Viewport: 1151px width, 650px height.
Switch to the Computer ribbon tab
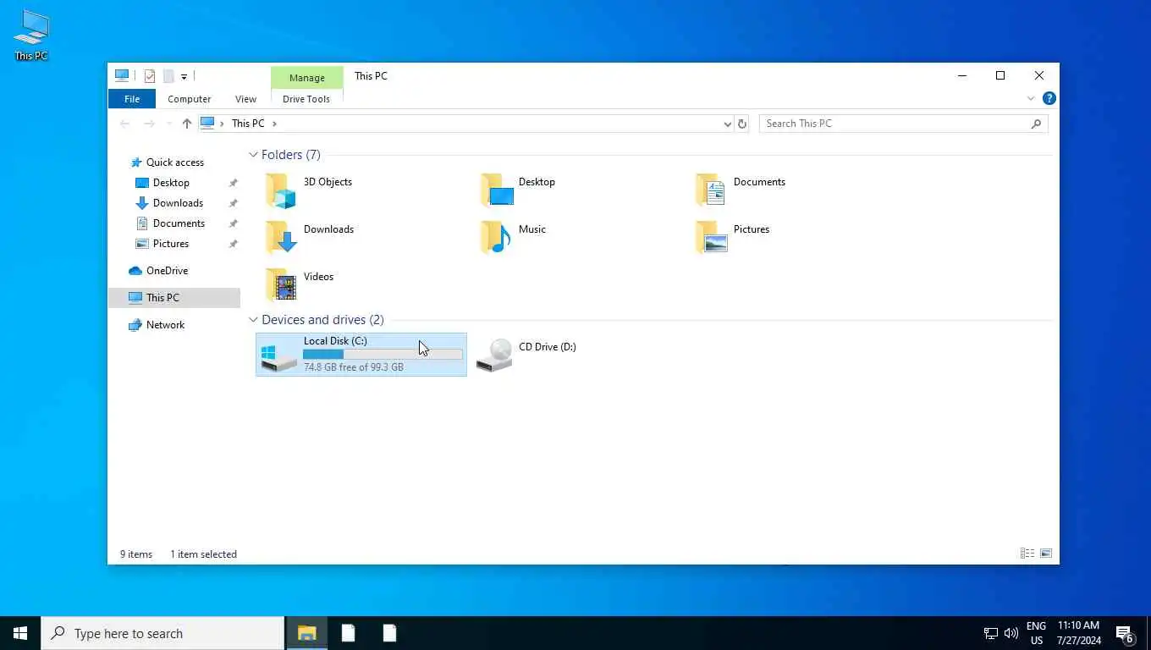point(189,99)
